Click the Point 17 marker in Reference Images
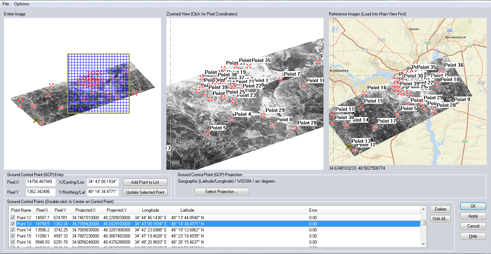Image resolution: width=491 pixels, height=254 pixels. [374, 127]
